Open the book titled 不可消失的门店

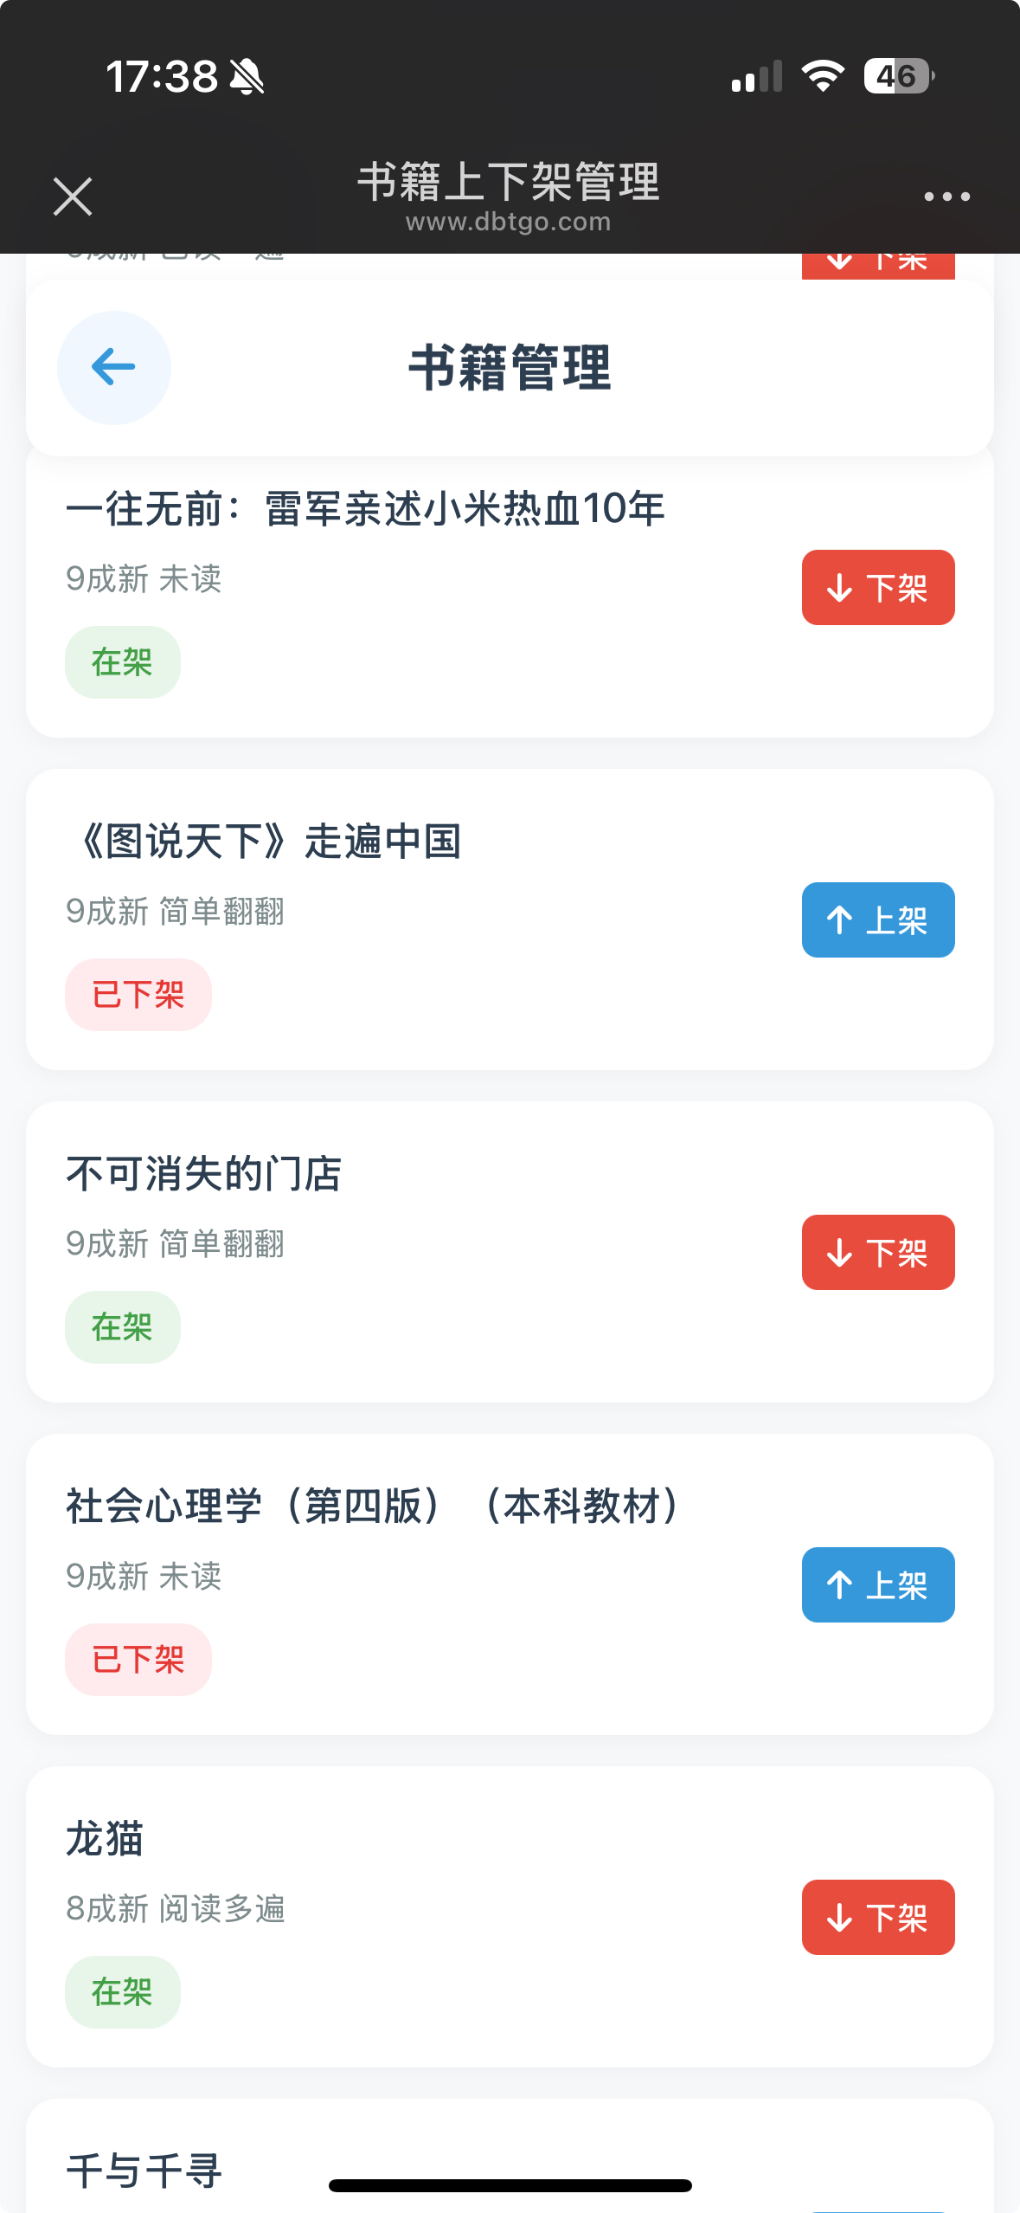pyautogui.click(x=204, y=1175)
